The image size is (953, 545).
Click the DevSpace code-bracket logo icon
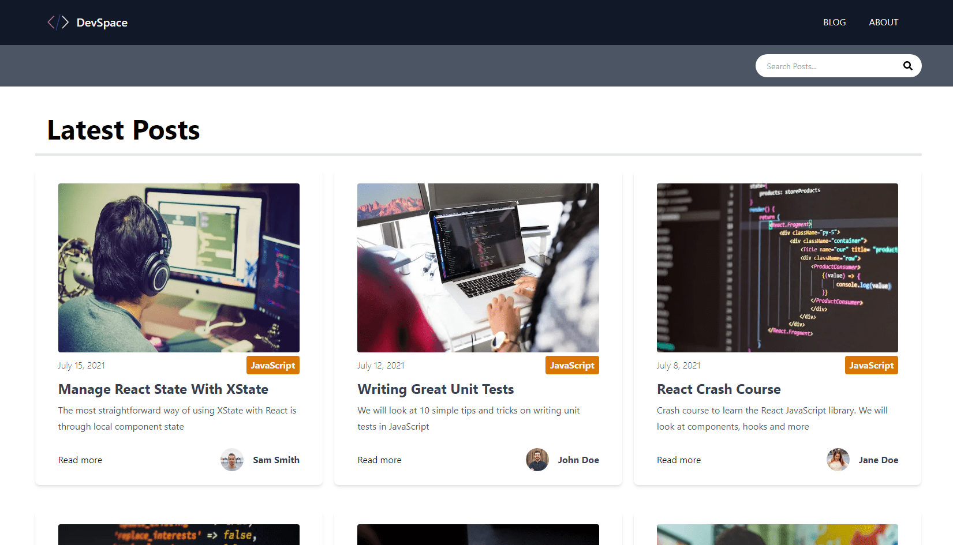pyautogui.click(x=58, y=22)
